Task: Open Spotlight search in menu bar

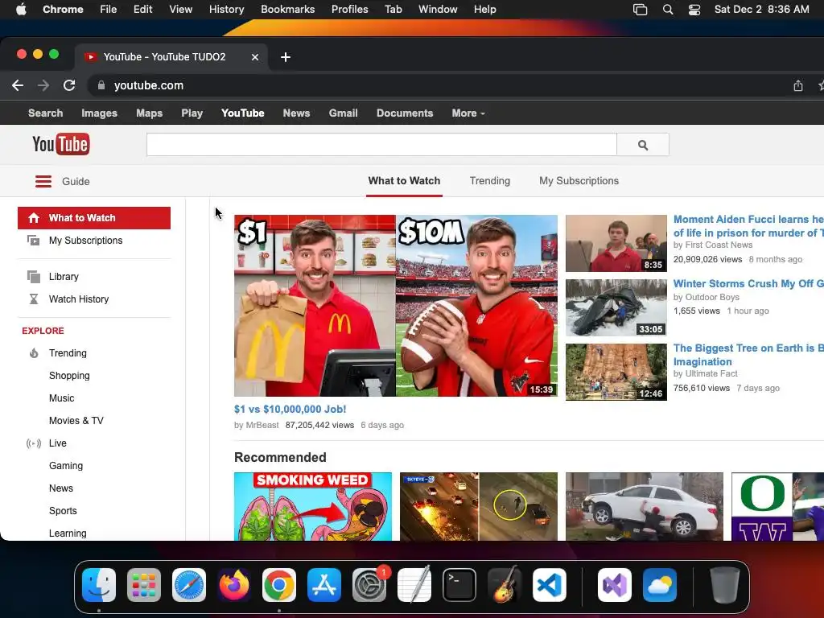Action: pyautogui.click(x=668, y=10)
